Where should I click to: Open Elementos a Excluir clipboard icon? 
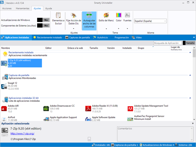[58, 15]
